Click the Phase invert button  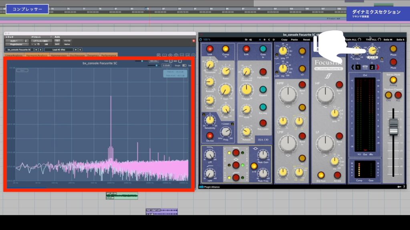(393, 49)
